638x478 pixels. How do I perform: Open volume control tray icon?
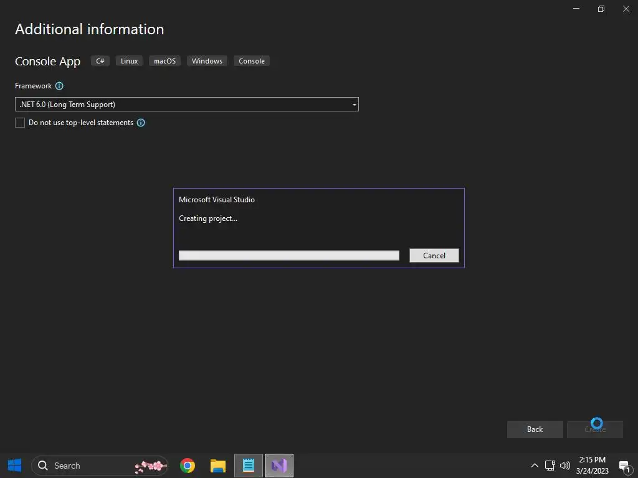click(x=564, y=466)
